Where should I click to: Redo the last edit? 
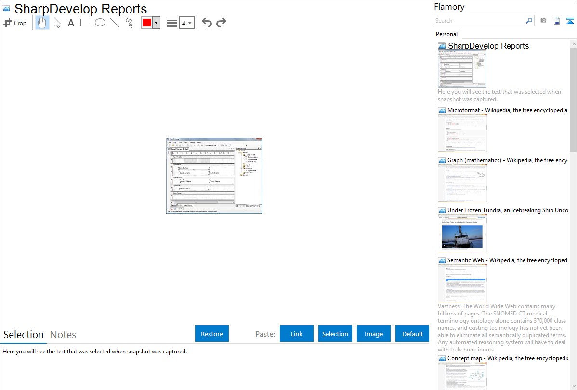(221, 23)
